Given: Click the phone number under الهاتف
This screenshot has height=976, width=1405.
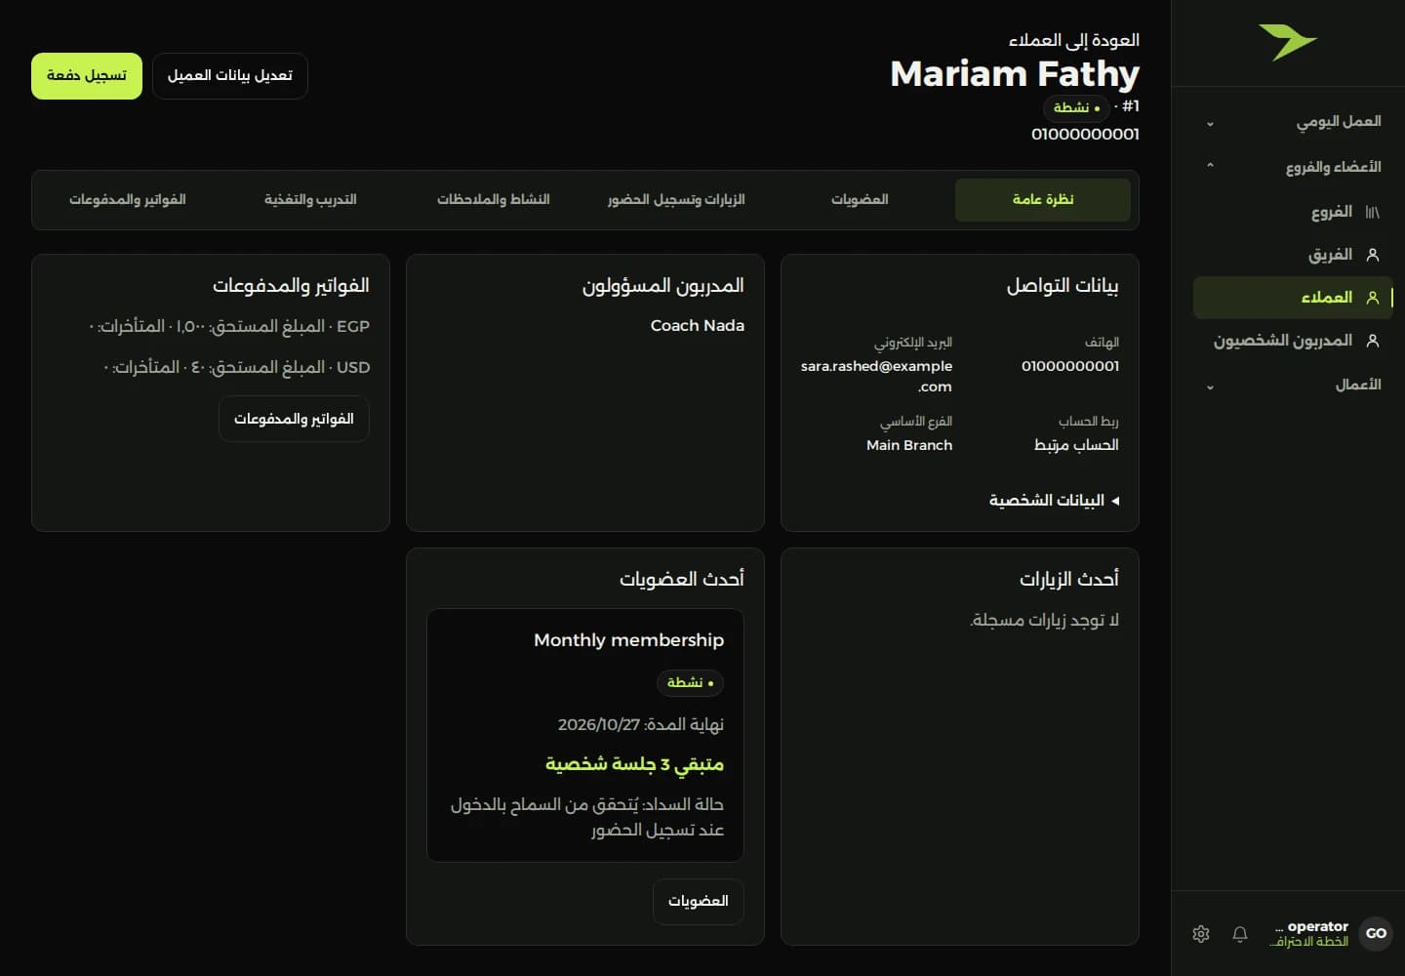Looking at the screenshot, I should pos(1070,366).
